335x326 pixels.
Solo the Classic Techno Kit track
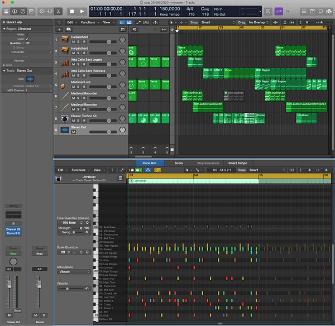(x=79, y=121)
